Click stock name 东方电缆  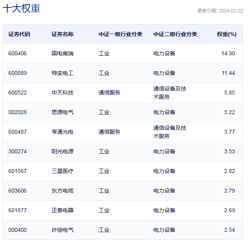click(63, 191)
